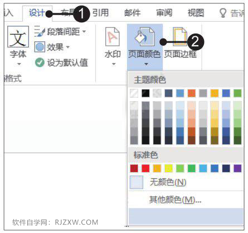
Task: Choose yellow standard color
Action: point(168,168)
